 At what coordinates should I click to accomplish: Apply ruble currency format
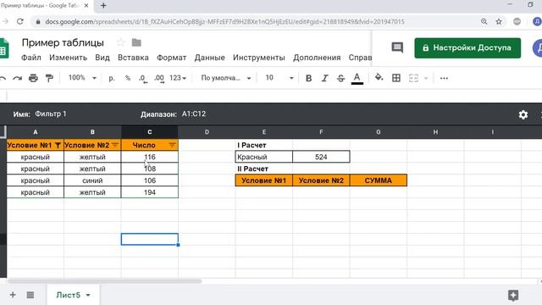click(111, 78)
